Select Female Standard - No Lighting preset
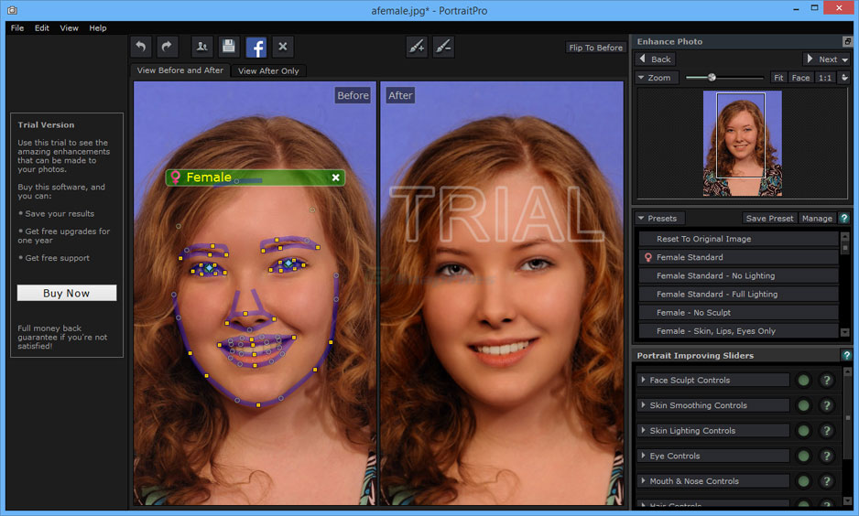 [738, 275]
